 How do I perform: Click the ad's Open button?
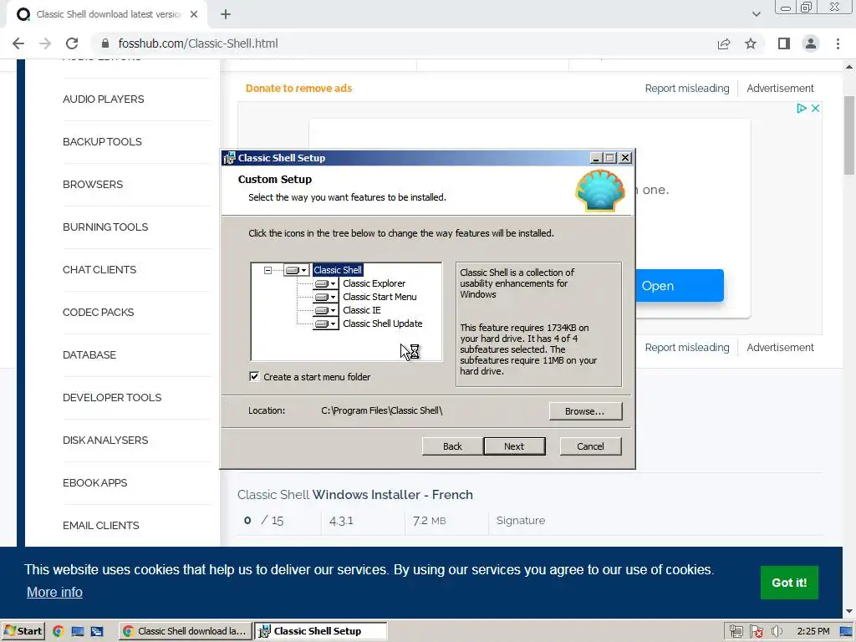680,286
